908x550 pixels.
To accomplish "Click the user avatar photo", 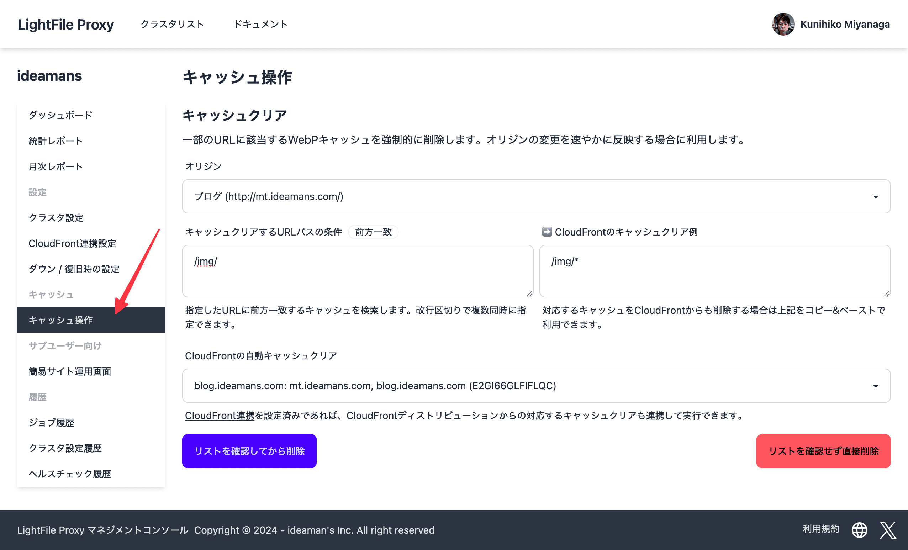I will click(x=783, y=24).
